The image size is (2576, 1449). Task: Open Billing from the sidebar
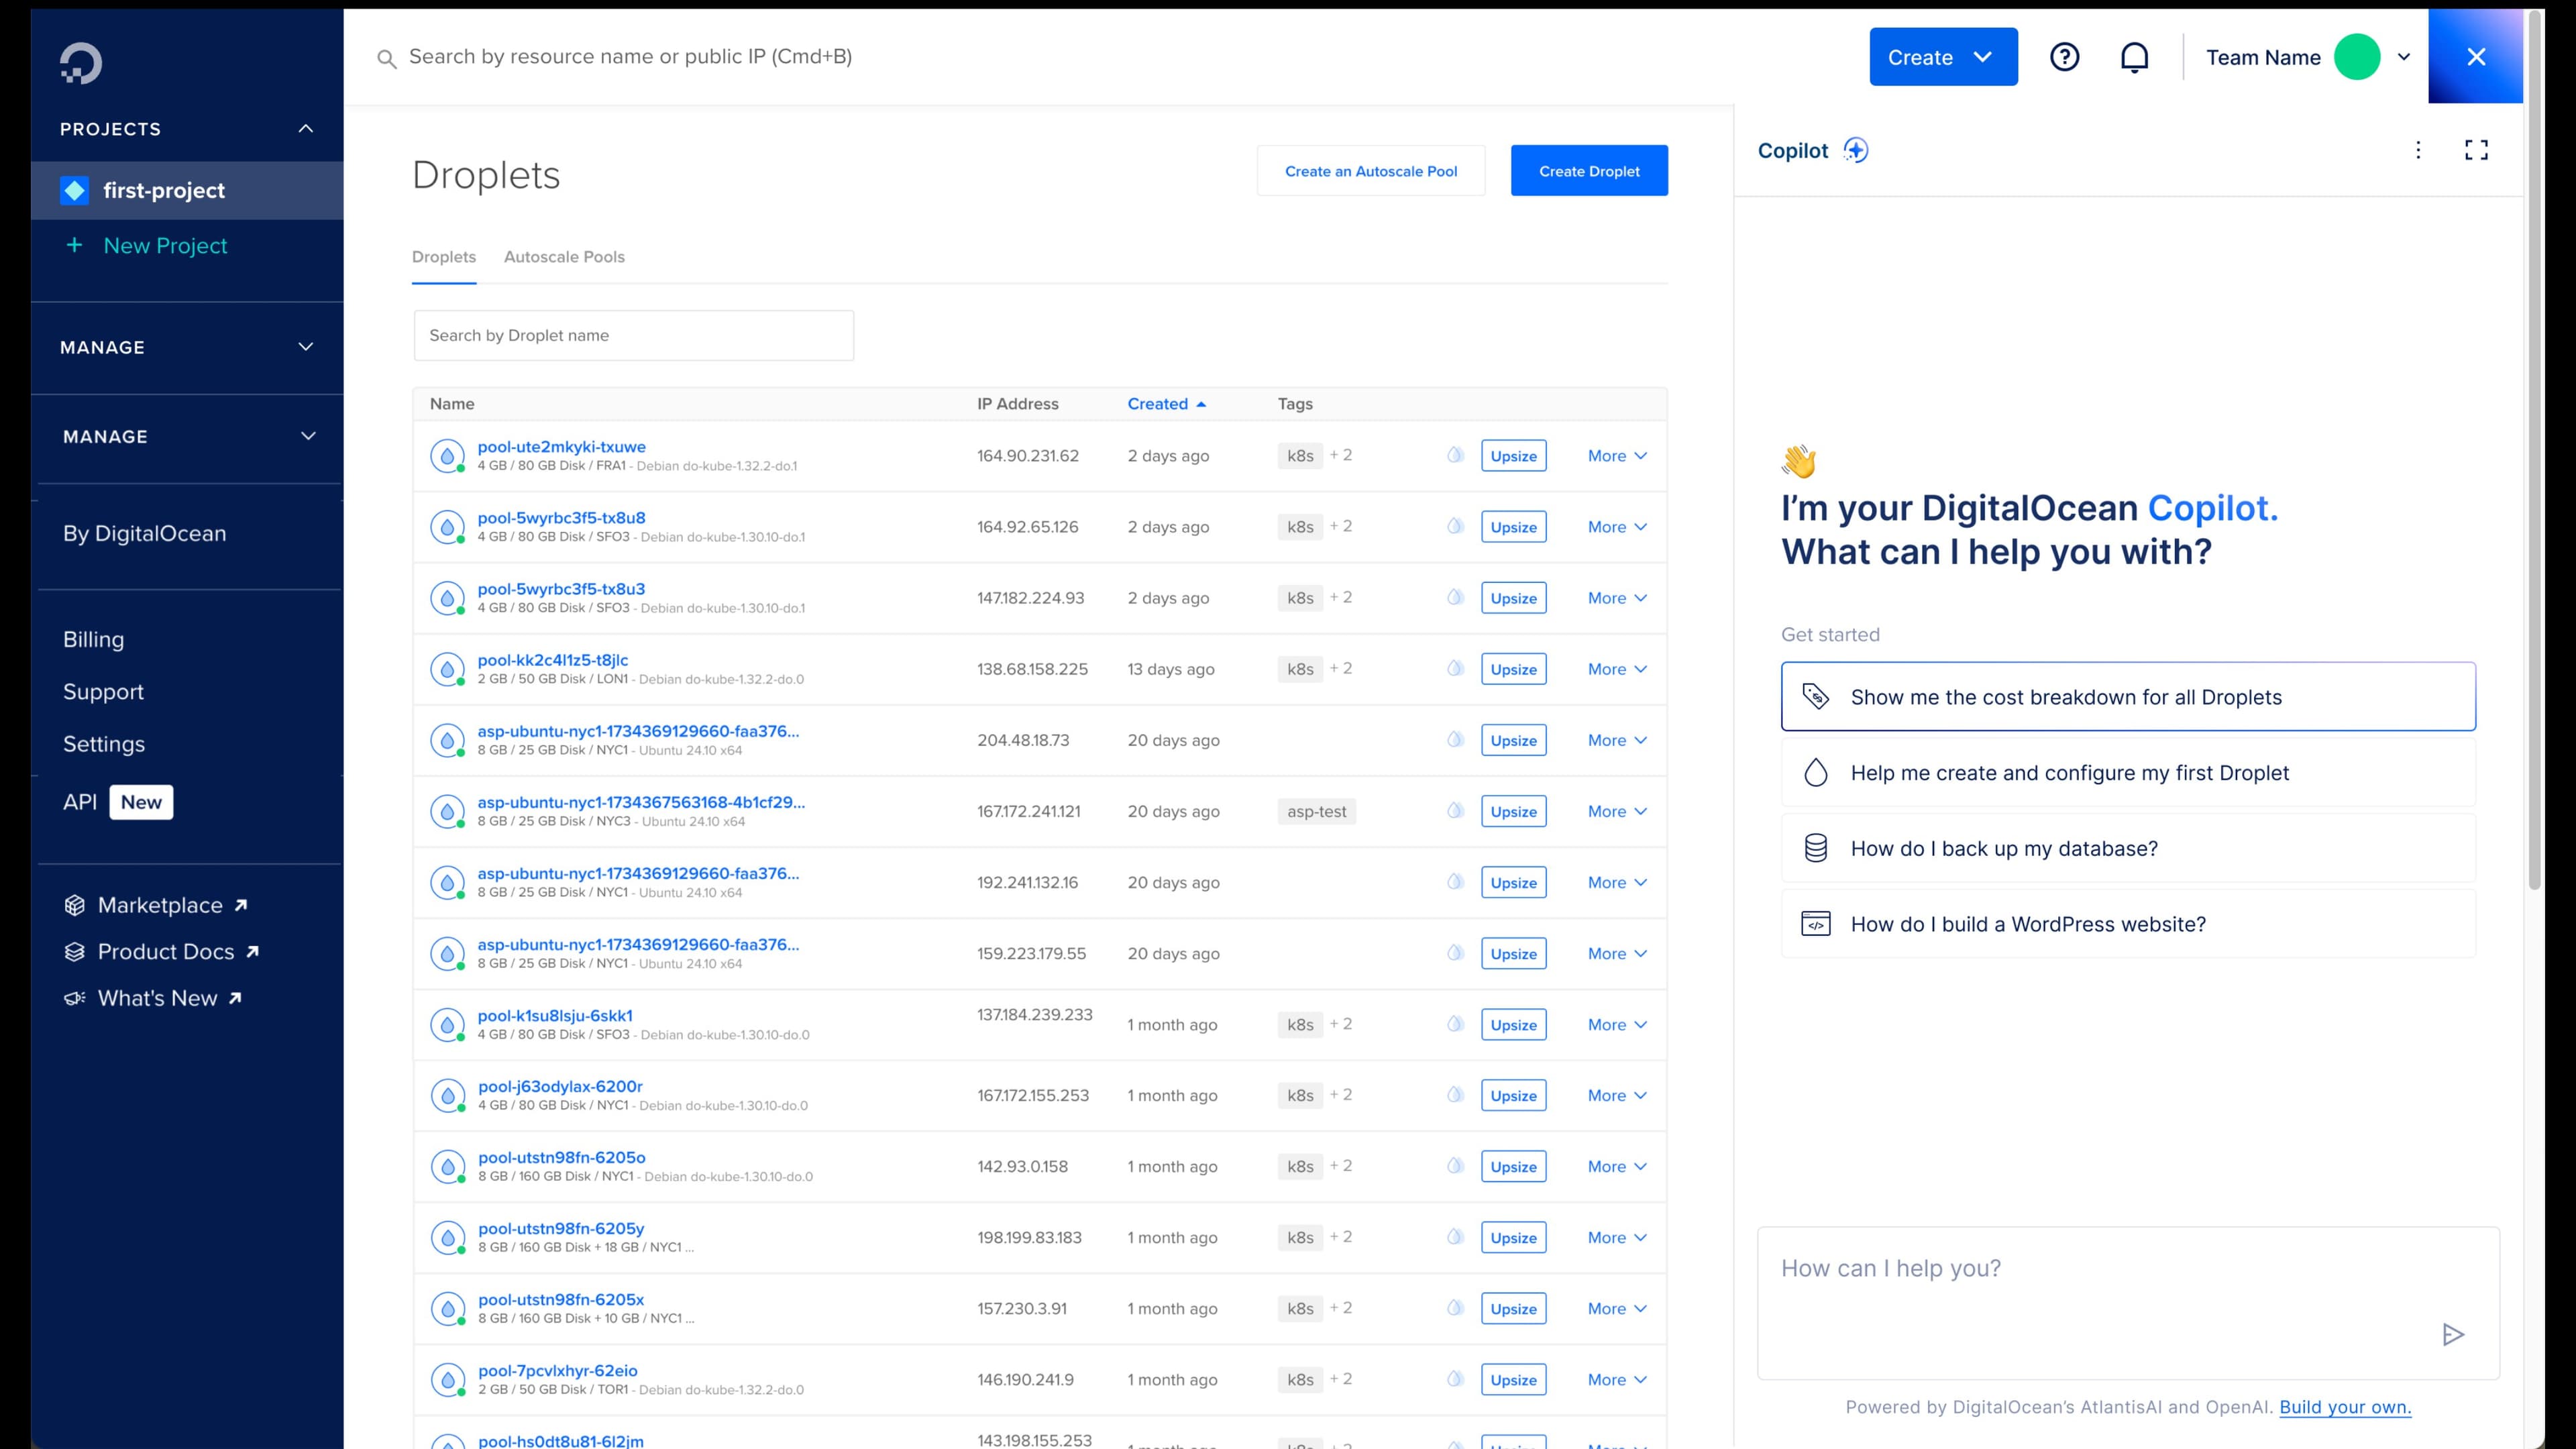pyautogui.click(x=94, y=639)
